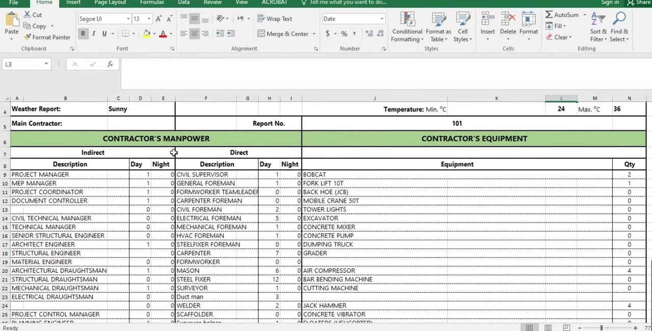Open the font name dropdown (Segoe UI)
The height and width of the screenshot is (331, 652).
128,19
